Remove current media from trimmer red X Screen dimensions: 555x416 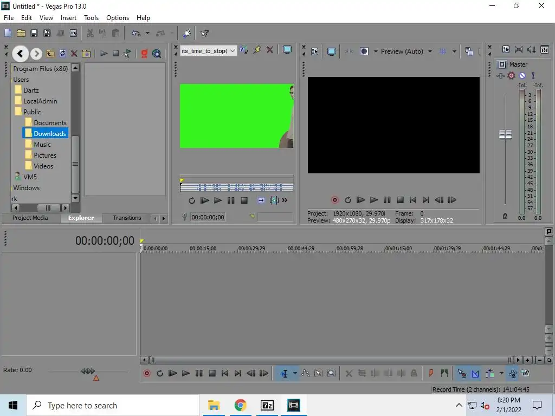(270, 50)
